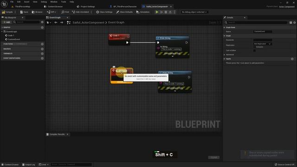Click top Print String output exec pin
Screen dimensions: 297x167
click(x=187, y=43)
